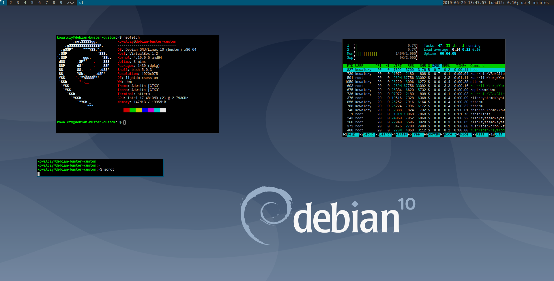Click the Load average line in htop
Screen dimensions: 554x281
452,50
